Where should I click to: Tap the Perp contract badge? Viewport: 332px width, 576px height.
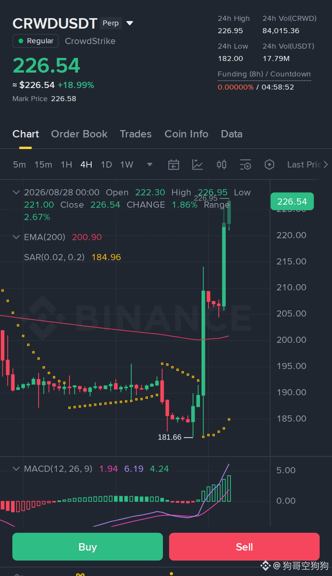click(111, 23)
